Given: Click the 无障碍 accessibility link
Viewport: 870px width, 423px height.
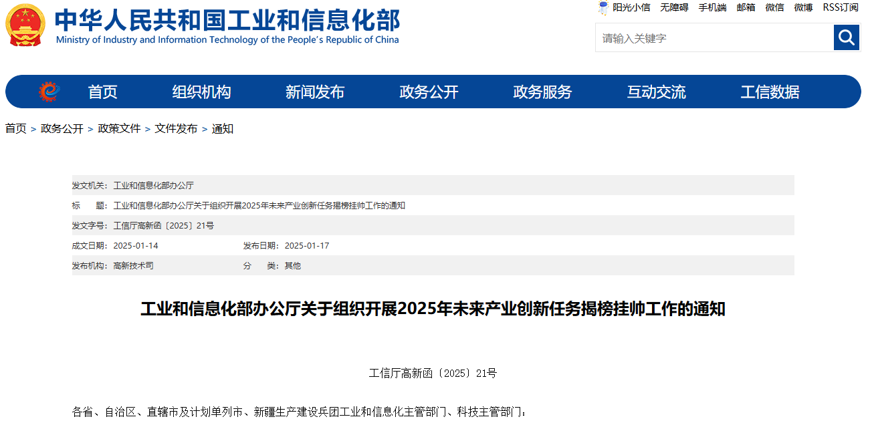Looking at the screenshot, I should pos(674,7).
